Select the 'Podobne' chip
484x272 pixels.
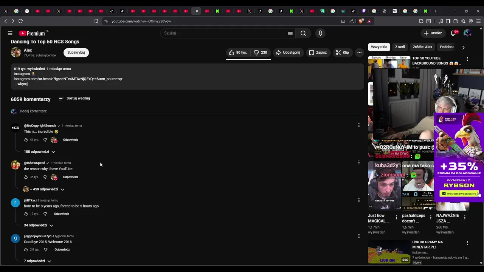447,47
